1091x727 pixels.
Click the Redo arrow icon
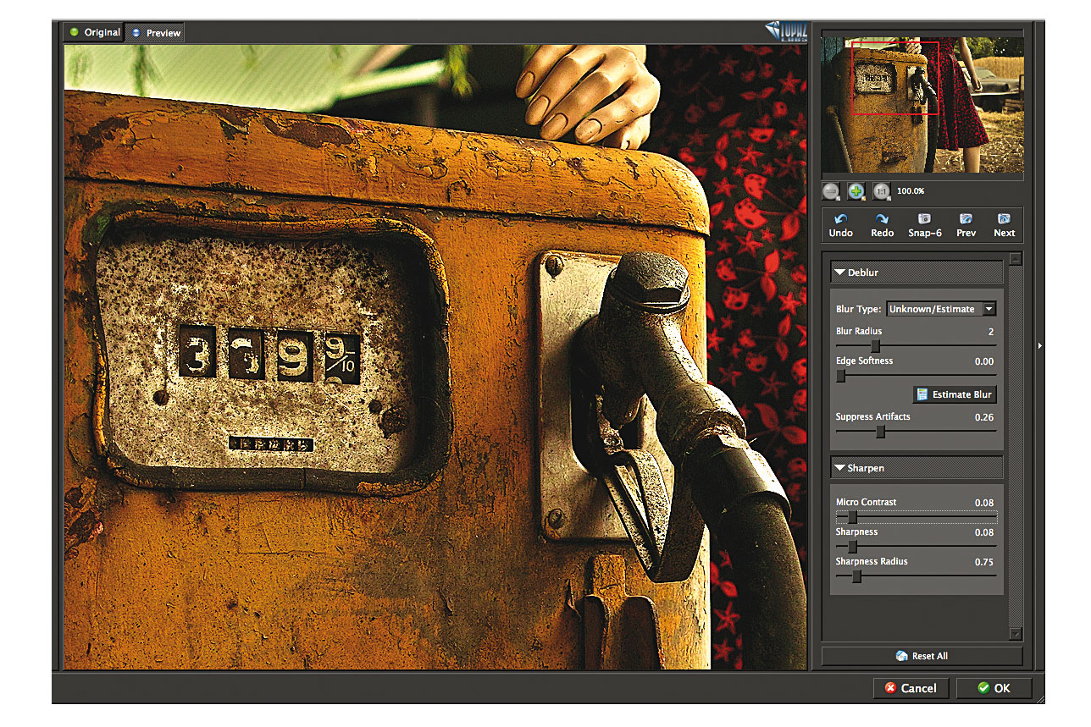point(882,219)
